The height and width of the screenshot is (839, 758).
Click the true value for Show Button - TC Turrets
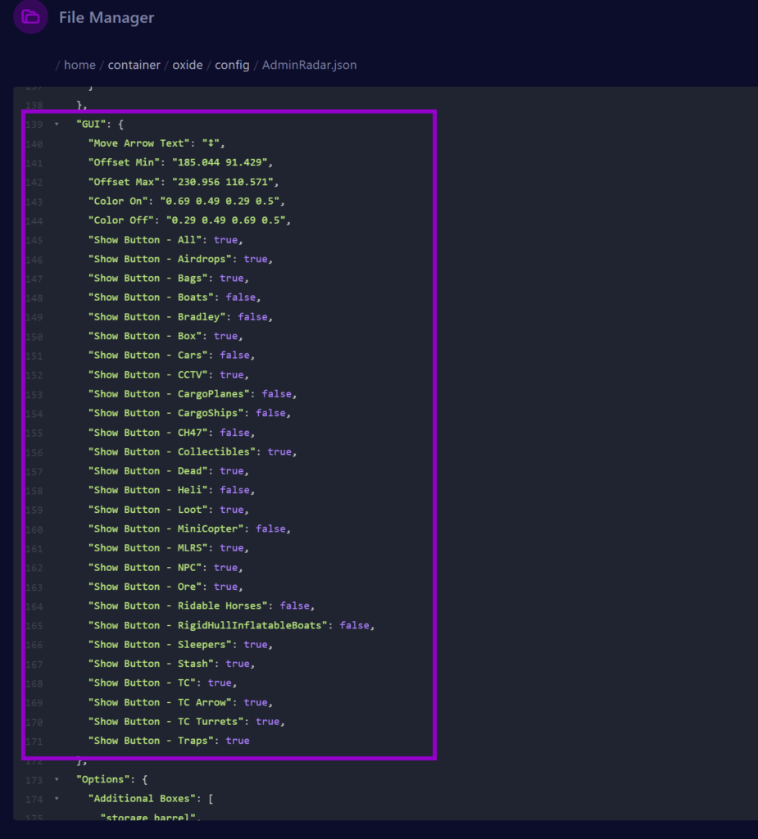coord(268,721)
